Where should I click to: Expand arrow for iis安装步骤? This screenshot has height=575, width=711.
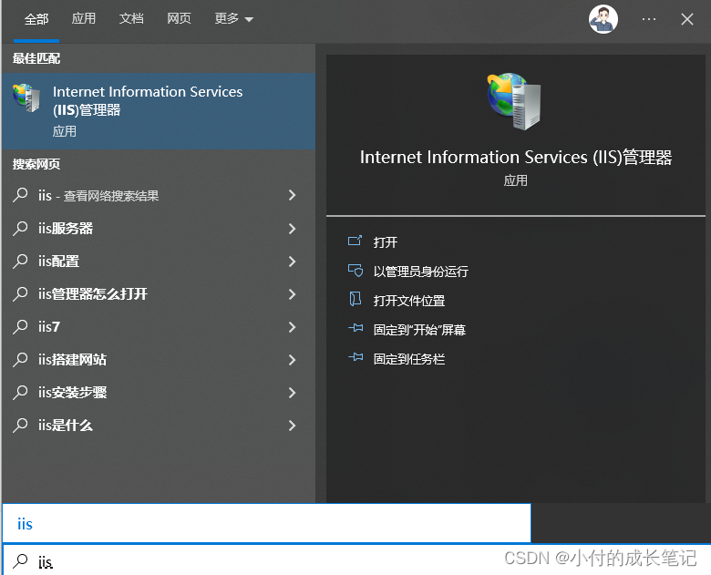[x=292, y=393]
